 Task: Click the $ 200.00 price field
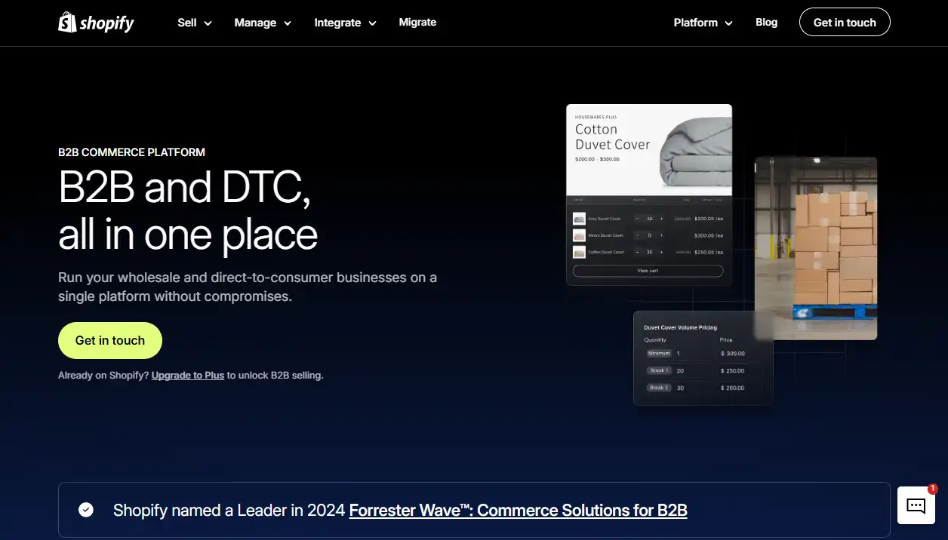click(733, 388)
